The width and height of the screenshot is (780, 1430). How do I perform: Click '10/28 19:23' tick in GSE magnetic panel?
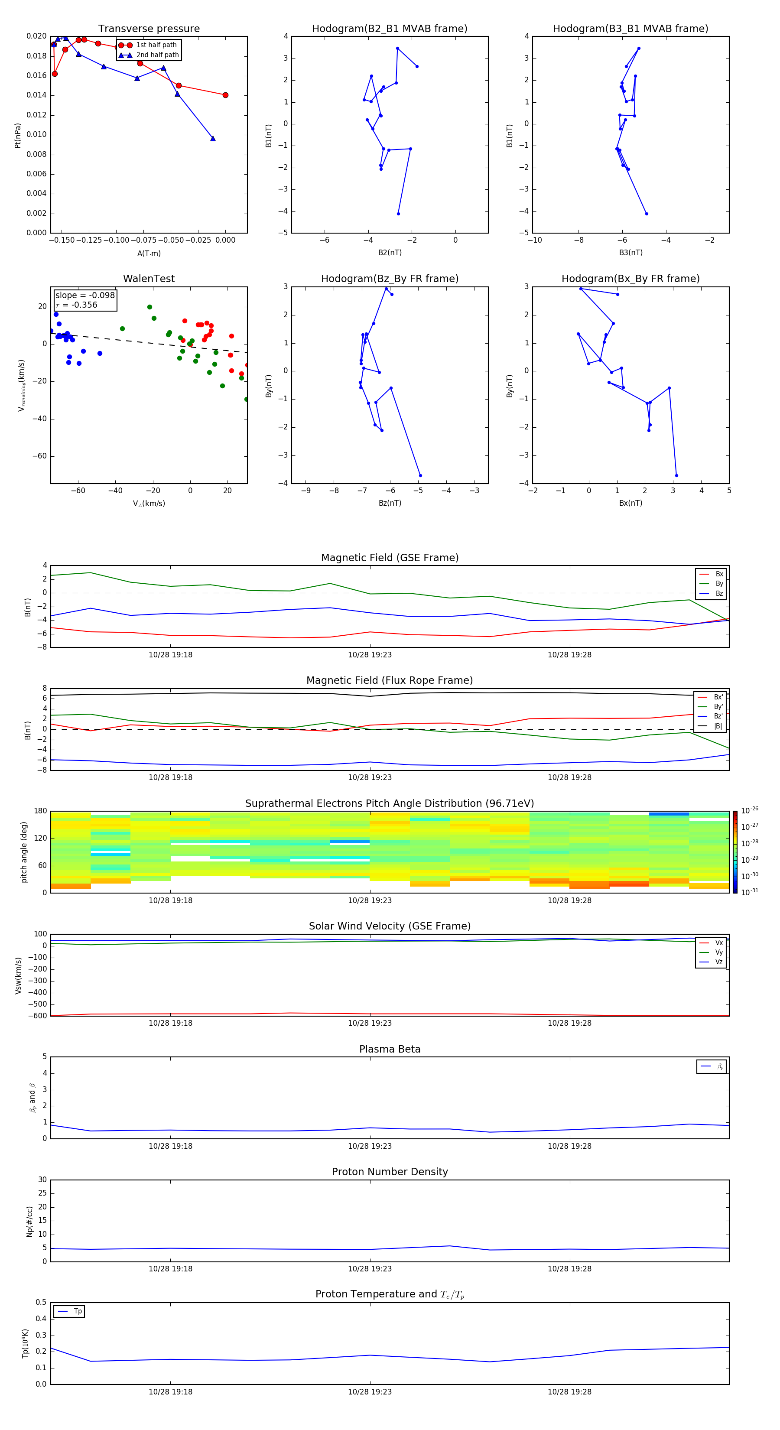coord(370,654)
